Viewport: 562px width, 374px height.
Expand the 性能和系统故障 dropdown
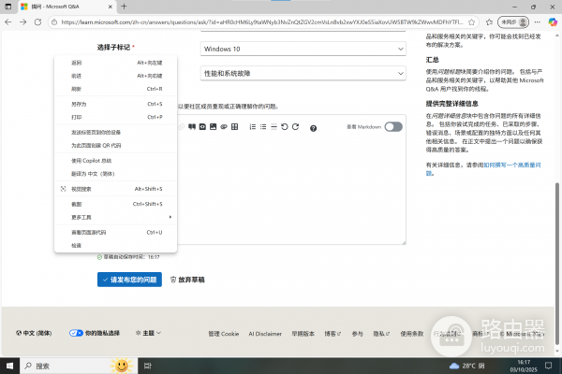(303, 73)
